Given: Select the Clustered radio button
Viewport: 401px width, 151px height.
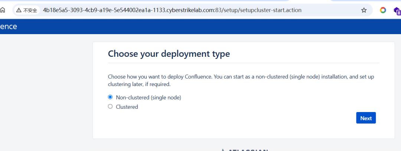Looking at the screenshot, I should pyautogui.click(x=110, y=106).
